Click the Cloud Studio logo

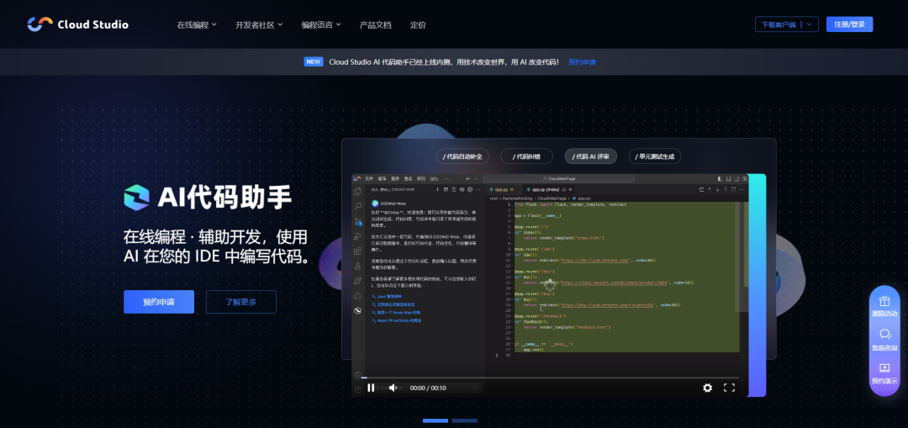[x=77, y=24]
